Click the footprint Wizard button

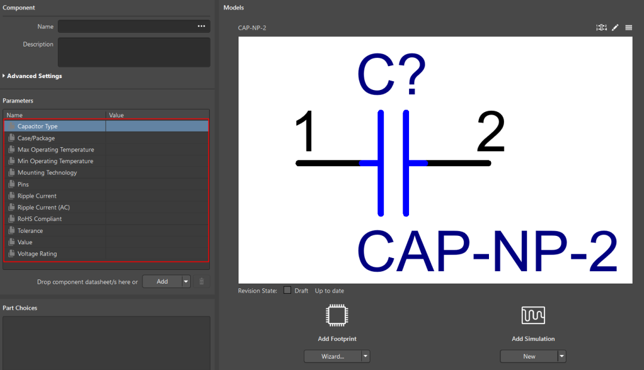[333, 356]
